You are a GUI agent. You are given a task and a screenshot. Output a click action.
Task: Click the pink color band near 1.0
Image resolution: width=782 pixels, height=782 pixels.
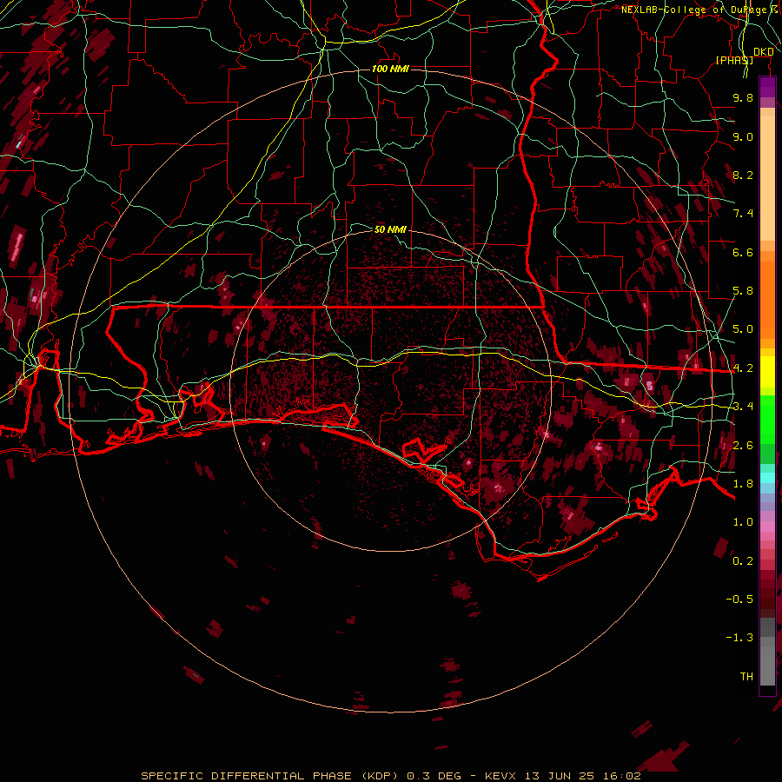767,527
